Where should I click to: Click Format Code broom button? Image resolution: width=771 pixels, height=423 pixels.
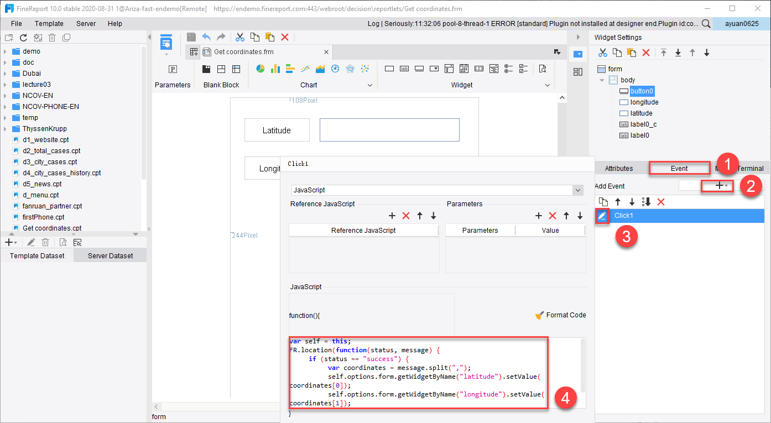(x=560, y=315)
